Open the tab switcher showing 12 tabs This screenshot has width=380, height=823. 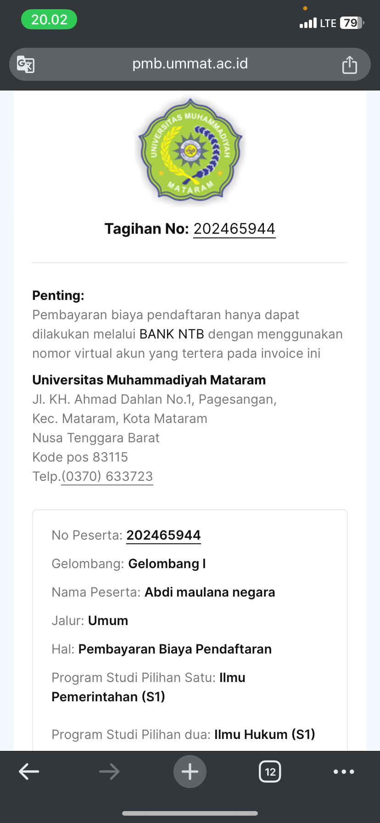[270, 772]
